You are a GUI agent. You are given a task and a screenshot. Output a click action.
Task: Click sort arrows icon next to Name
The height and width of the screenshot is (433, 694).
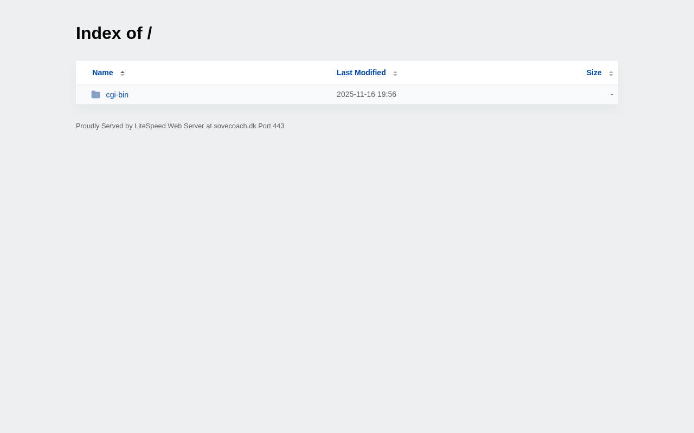(x=123, y=73)
